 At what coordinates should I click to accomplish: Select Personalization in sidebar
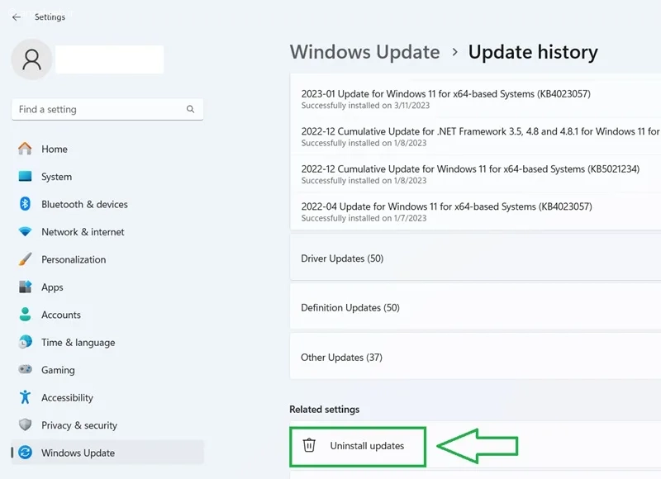point(107,259)
